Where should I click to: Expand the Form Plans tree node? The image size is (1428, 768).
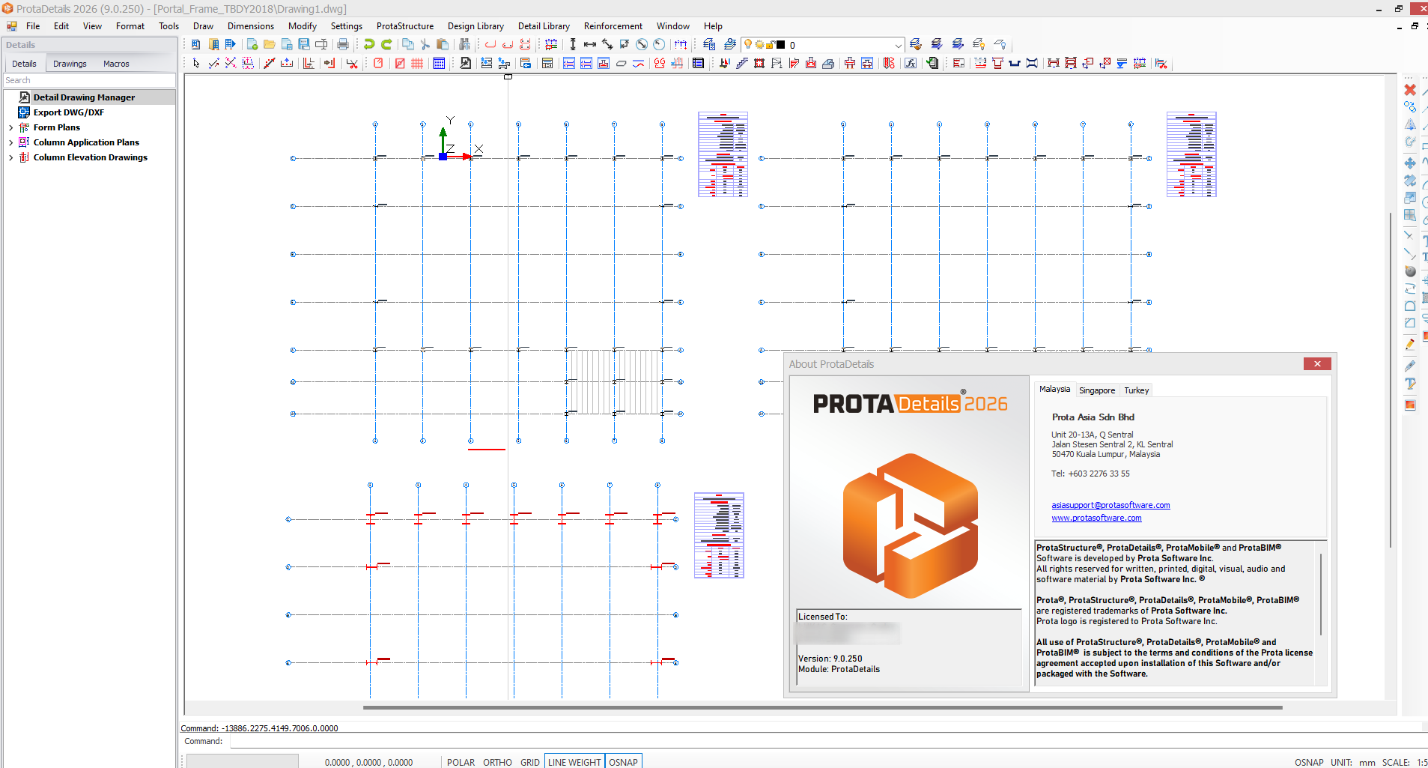[10, 127]
